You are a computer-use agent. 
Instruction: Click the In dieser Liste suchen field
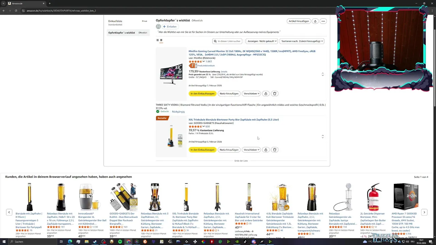(x=227, y=41)
